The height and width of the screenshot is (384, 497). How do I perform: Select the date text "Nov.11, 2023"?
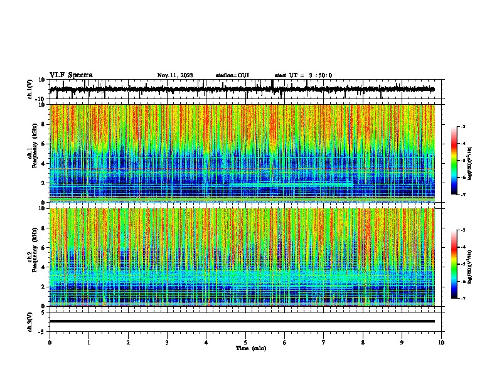(x=175, y=75)
